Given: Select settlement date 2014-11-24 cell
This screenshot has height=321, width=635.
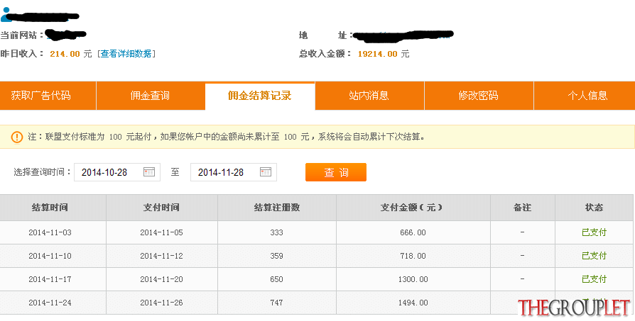Looking at the screenshot, I should click(x=53, y=303).
